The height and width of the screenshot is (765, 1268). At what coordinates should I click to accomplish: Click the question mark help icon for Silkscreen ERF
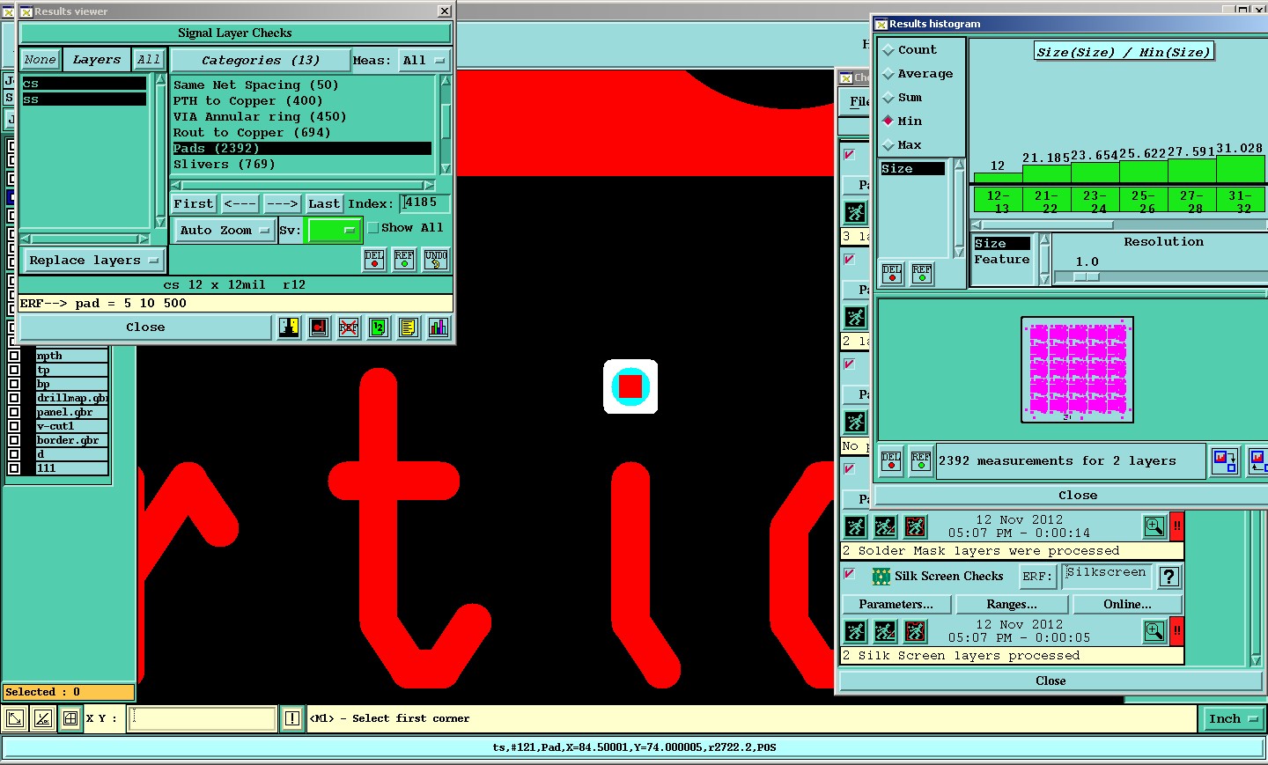[x=1169, y=577]
